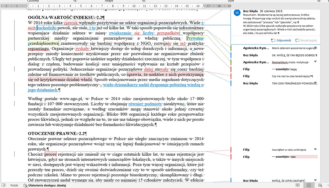Click the Rozstrzygnij checkmark icon
329x188 pixels.
tap(297, 40)
